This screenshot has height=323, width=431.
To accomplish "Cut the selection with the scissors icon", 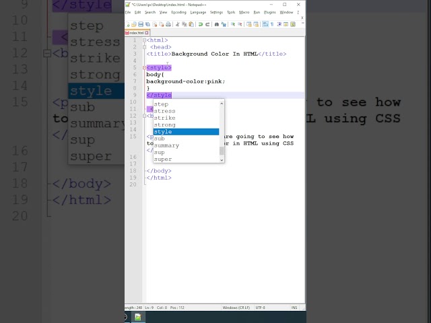I will [178, 24].
